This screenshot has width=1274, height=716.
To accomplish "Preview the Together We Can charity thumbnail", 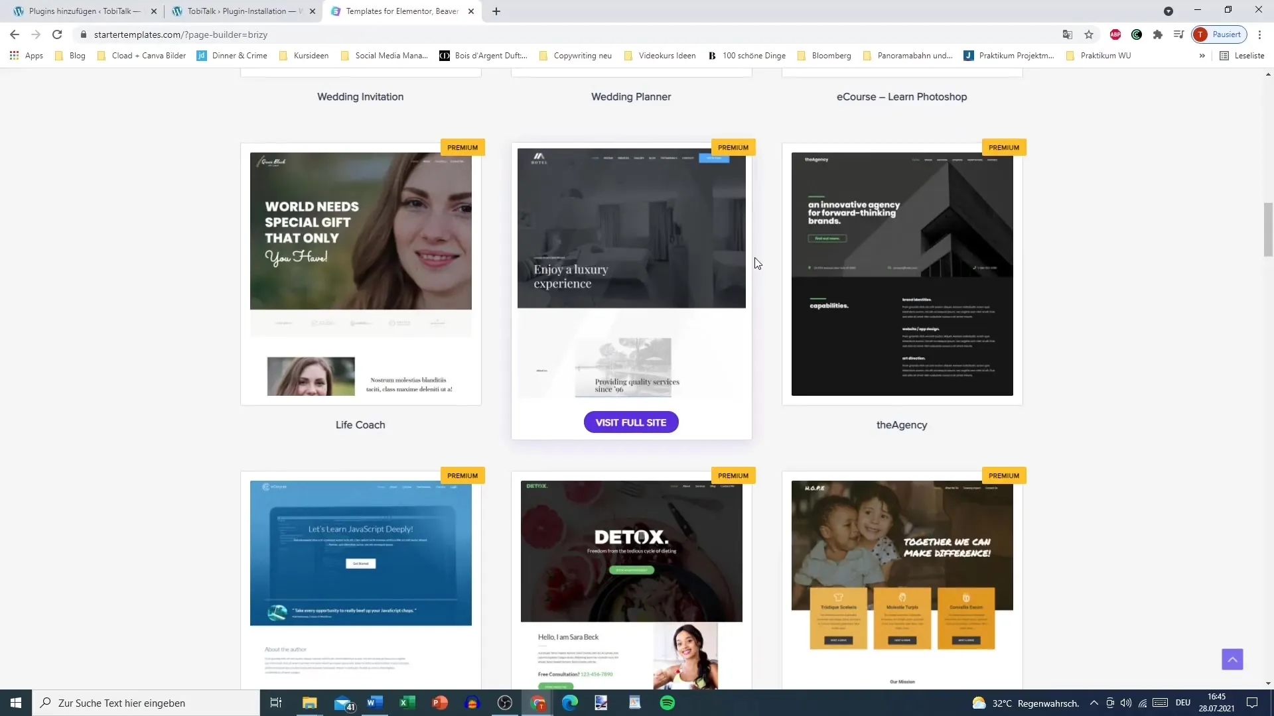I will [x=902, y=585].
